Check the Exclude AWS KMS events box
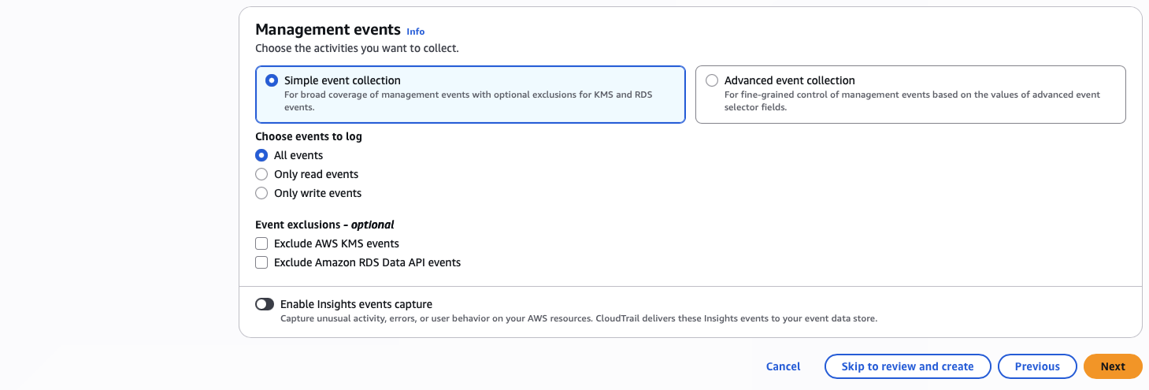Image resolution: width=1149 pixels, height=390 pixels. click(x=261, y=243)
